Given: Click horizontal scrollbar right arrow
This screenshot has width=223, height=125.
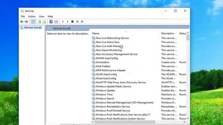Looking at the screenshot, I should [184, 122].
